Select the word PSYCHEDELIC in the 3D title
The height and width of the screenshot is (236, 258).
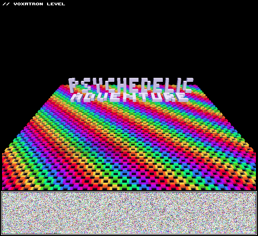tap(131, 86)
